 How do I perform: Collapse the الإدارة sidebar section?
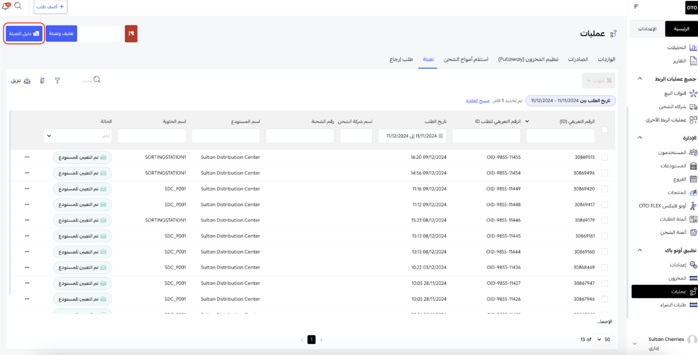pyautogui.click(x=640, y=138)
